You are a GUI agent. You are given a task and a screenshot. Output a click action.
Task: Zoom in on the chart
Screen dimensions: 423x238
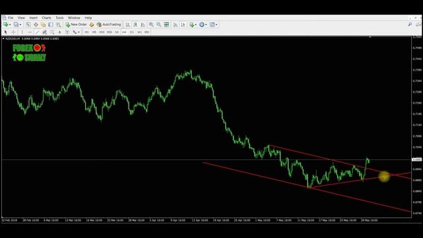point(151,24)
